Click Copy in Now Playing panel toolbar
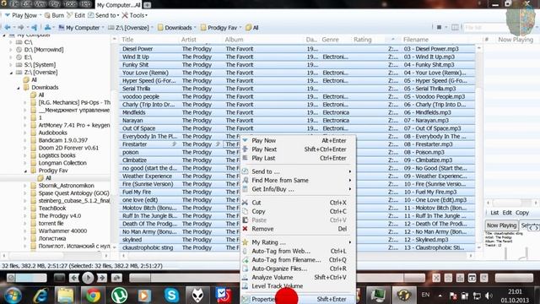Viewport: 540px width, 304px height. [522, 213]
